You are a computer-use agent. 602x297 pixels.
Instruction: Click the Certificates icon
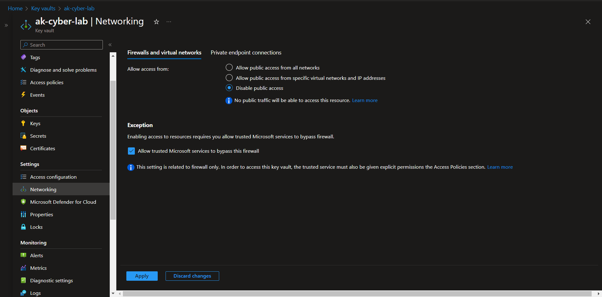24,148
